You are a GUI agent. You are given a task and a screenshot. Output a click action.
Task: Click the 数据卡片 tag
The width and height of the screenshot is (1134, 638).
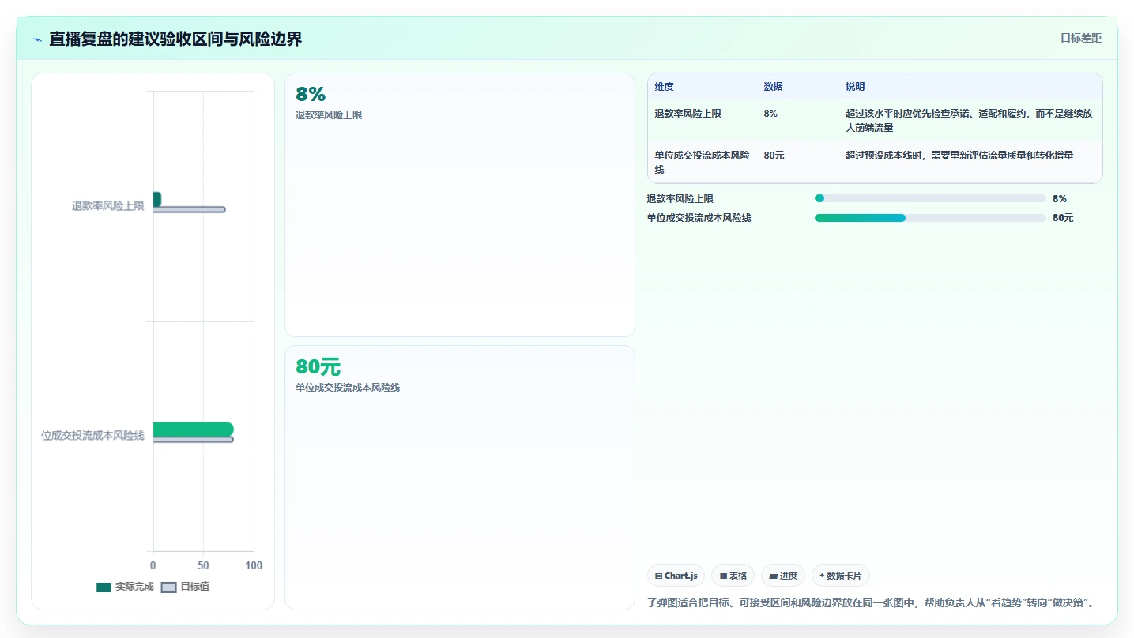click(x=840, y=576)
